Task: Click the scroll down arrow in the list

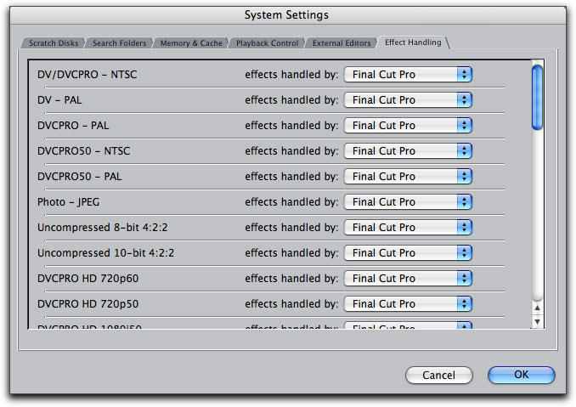Action: click(537, 321)
